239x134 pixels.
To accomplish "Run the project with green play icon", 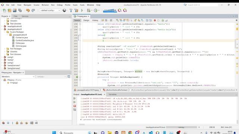I will [x=82, y=10].
